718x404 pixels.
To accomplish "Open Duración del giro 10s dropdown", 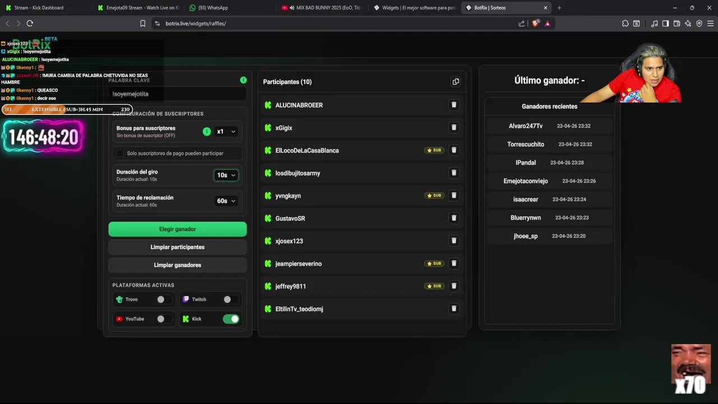I will click(x=226, y=175).
